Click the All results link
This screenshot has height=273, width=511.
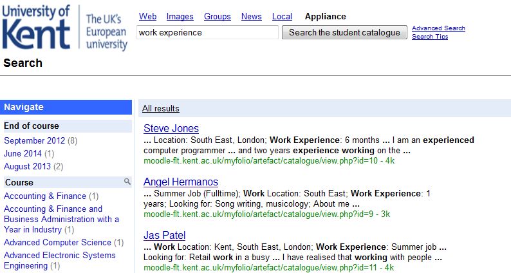(x=161, y=108)
